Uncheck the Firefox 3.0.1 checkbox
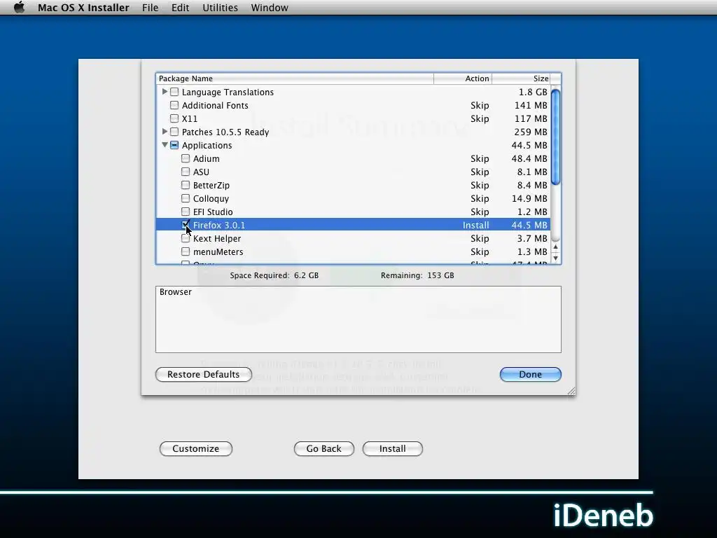The width and height of the screenshot is (717, 538). [x=185, y=225]
